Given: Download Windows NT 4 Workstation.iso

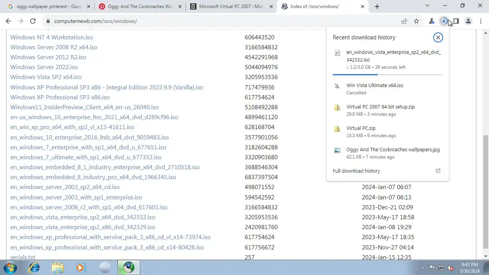Looking at the screenshot, I should click(x=52, y=37).
